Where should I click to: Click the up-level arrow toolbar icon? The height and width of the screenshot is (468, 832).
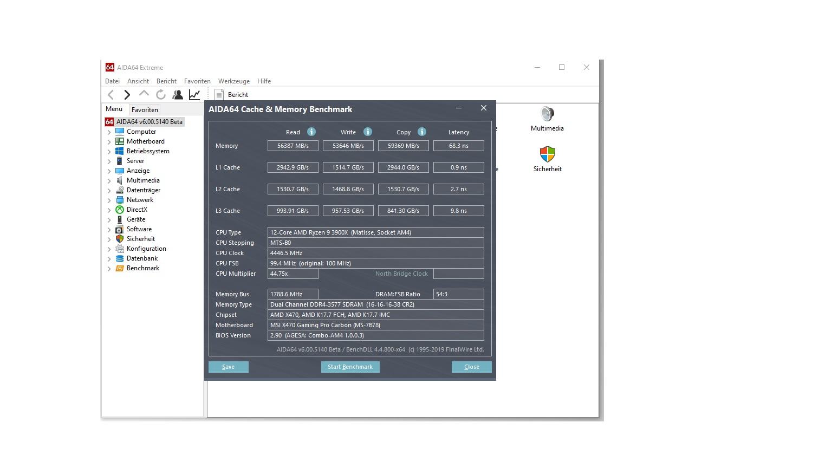[144, 94]
